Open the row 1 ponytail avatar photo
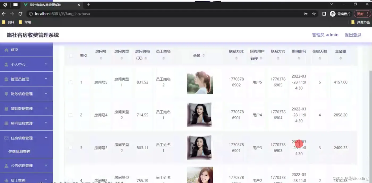Viewport: 372px width, 183px height. [200, 82]
